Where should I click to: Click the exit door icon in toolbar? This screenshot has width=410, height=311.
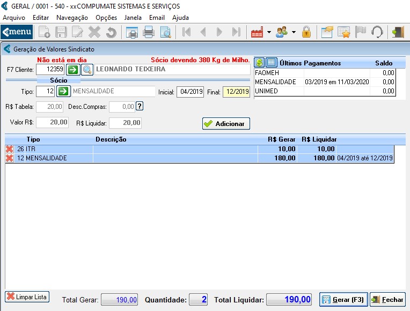coord(398,32)
